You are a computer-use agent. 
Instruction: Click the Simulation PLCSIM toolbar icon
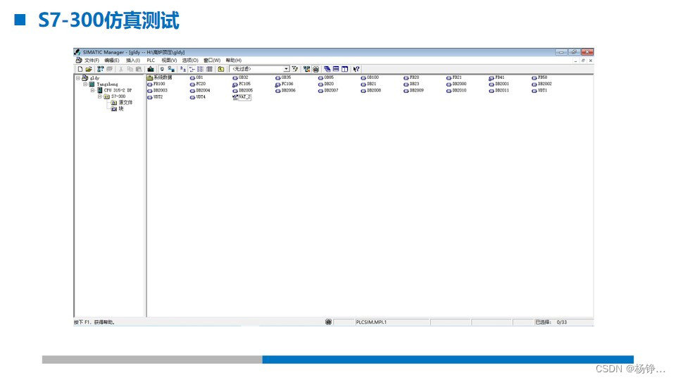[315, 69]
